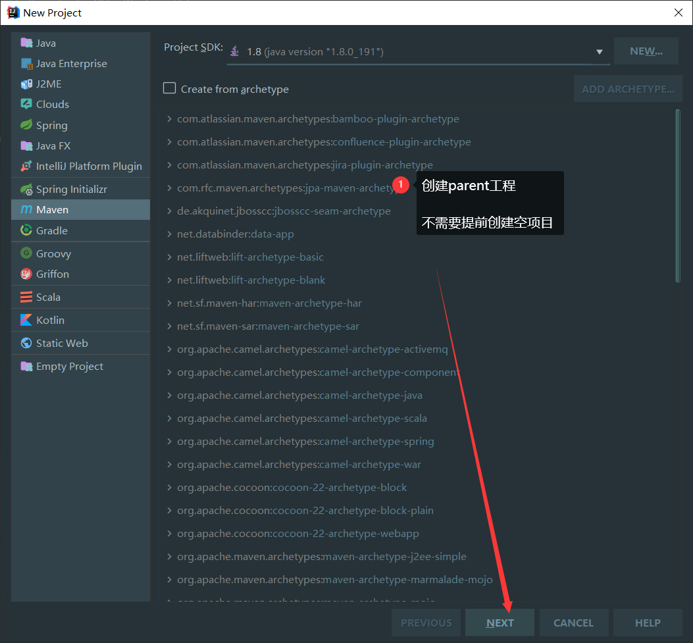693x643 pixels.
Task: Click the Scala icon
Action: tap(26, 297)
